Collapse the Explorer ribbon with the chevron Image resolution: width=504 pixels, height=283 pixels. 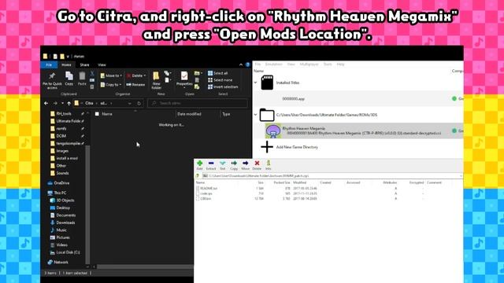click(241, 64)
